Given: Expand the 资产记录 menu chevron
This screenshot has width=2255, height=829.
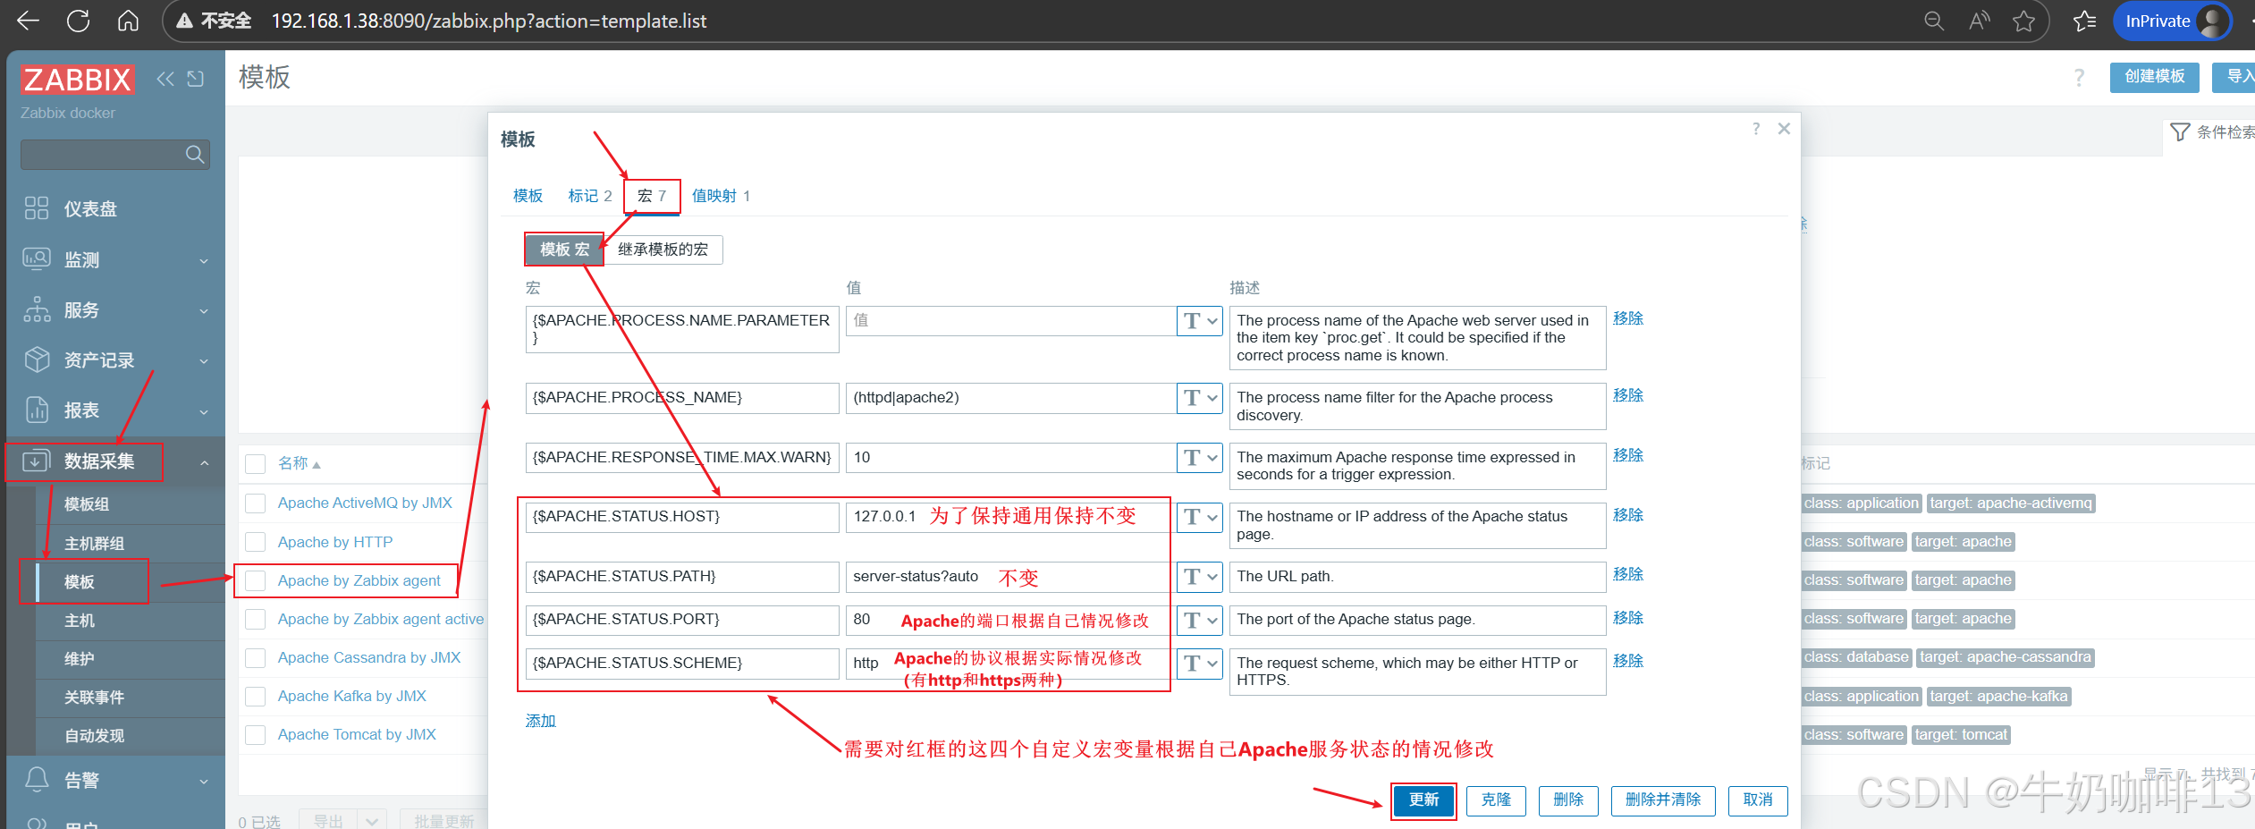Looking at the screenshot, I should tap(204, 360).
